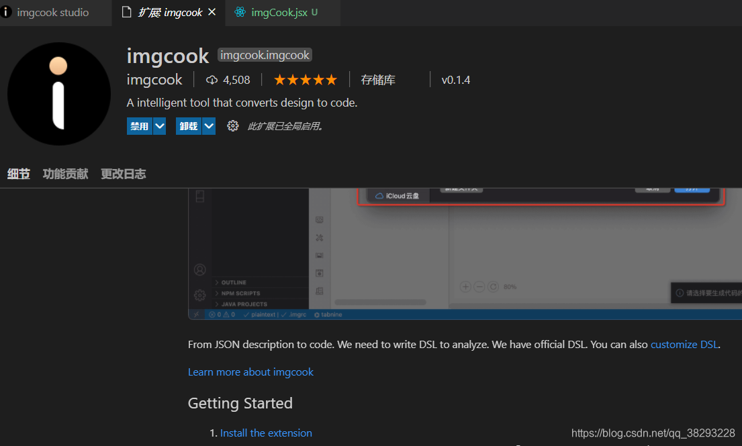Open the dropdown arrow next to 卸载
Image resolution: width=742 pixels, height=446 pixels.
209,125
